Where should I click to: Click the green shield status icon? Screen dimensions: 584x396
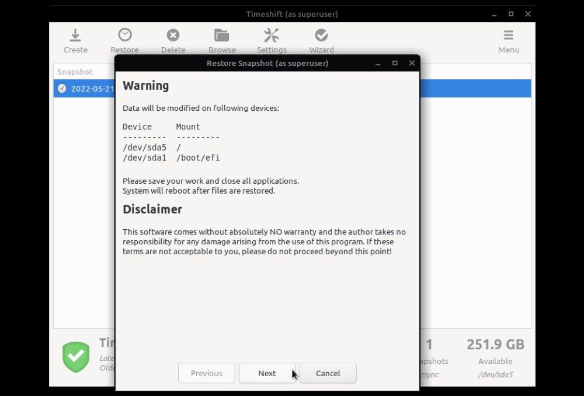(76, 357)
